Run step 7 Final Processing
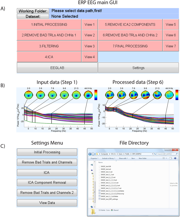180x217 pixels. (130, 46)
